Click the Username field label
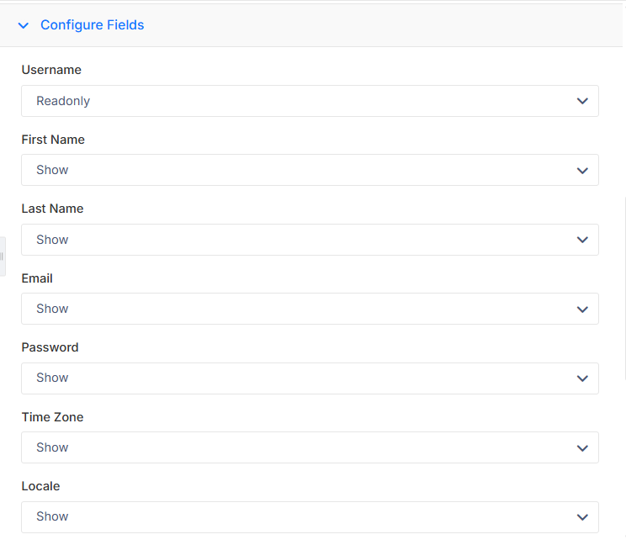Image resolution: width=626 pixels, height=545 pixels. tap(51, 70)
